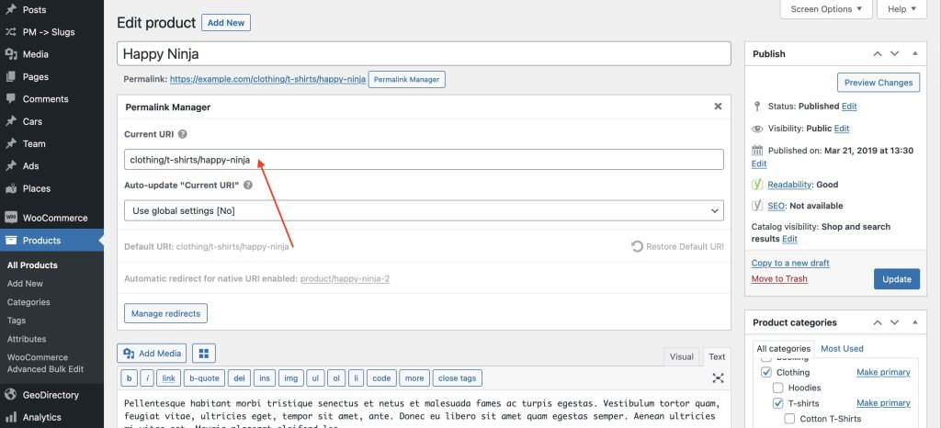This screenshot has width=941, height=428.
Task: Click Make primary for T-shirts
Action: tap(883, 403)
